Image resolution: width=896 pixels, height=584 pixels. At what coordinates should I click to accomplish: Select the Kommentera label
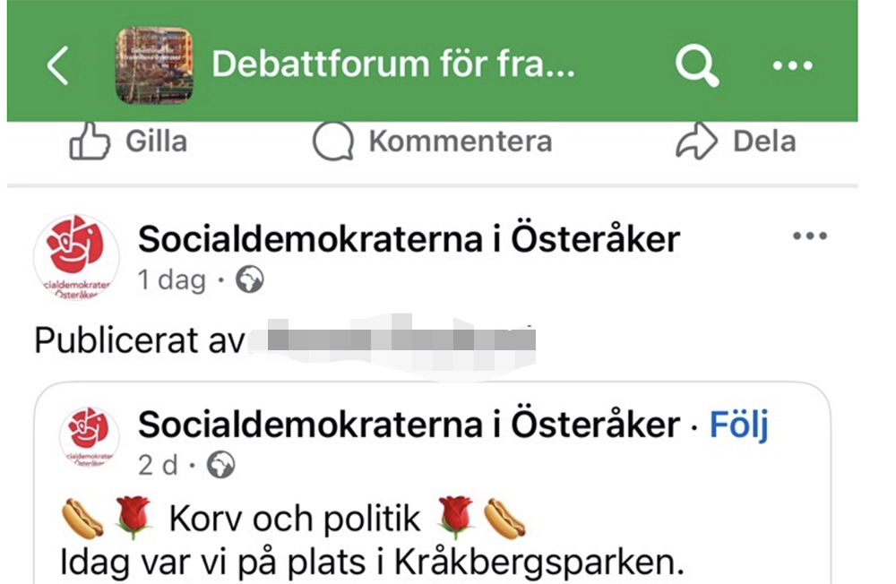click(x=460, y=142)
